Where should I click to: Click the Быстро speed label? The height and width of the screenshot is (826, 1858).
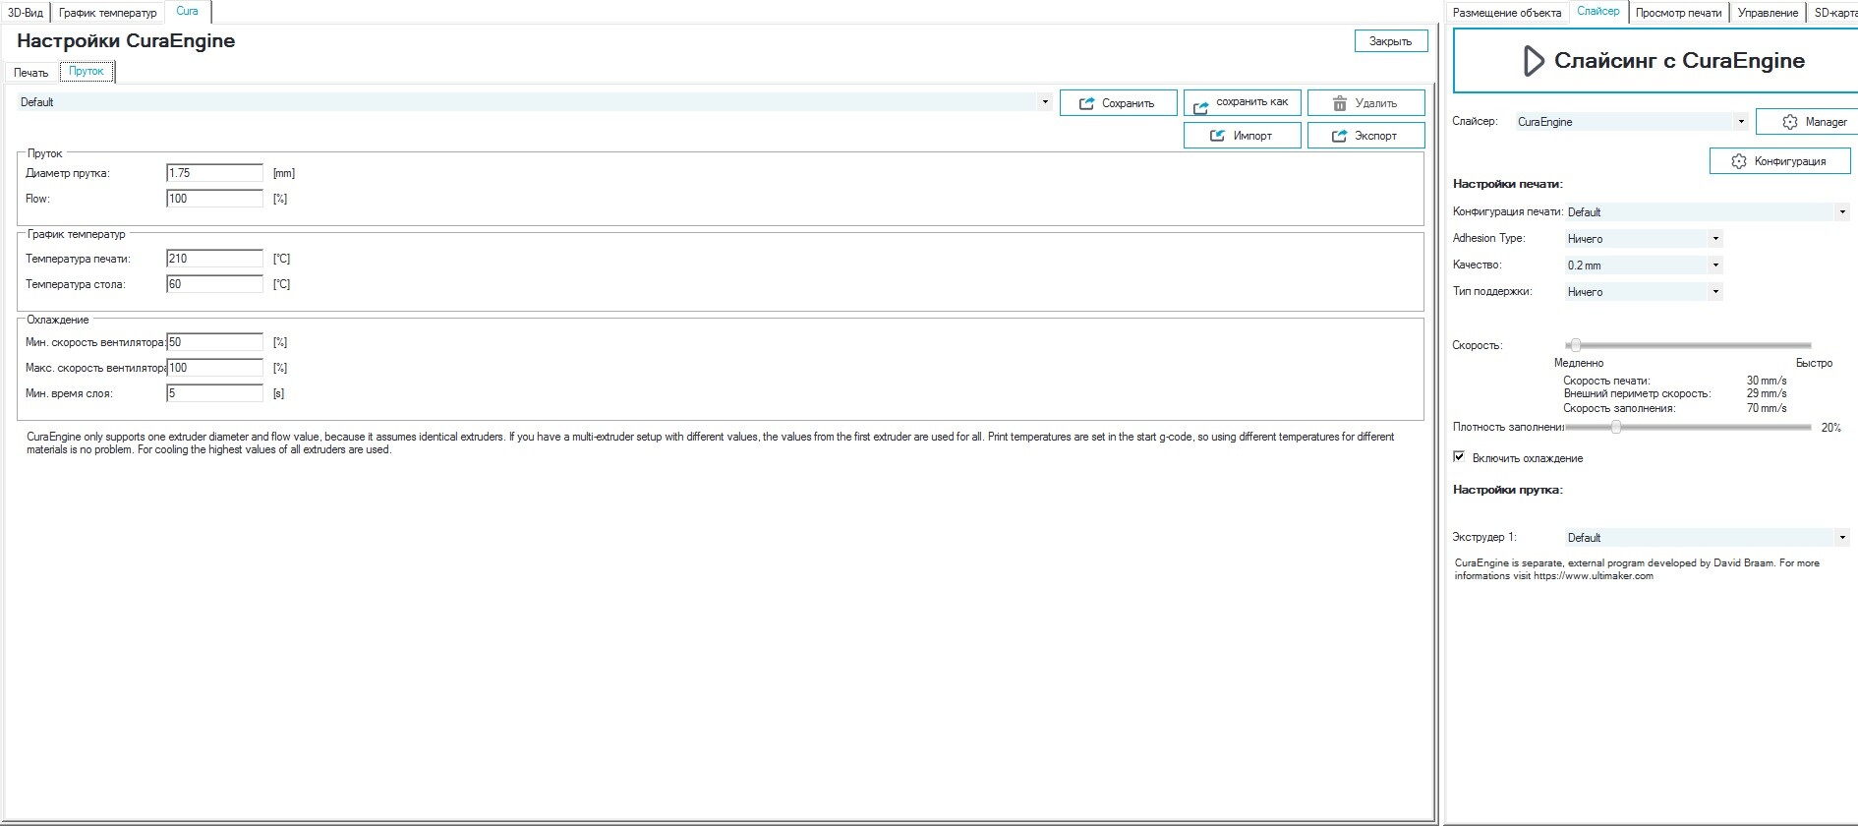(x=1815, y=363)
